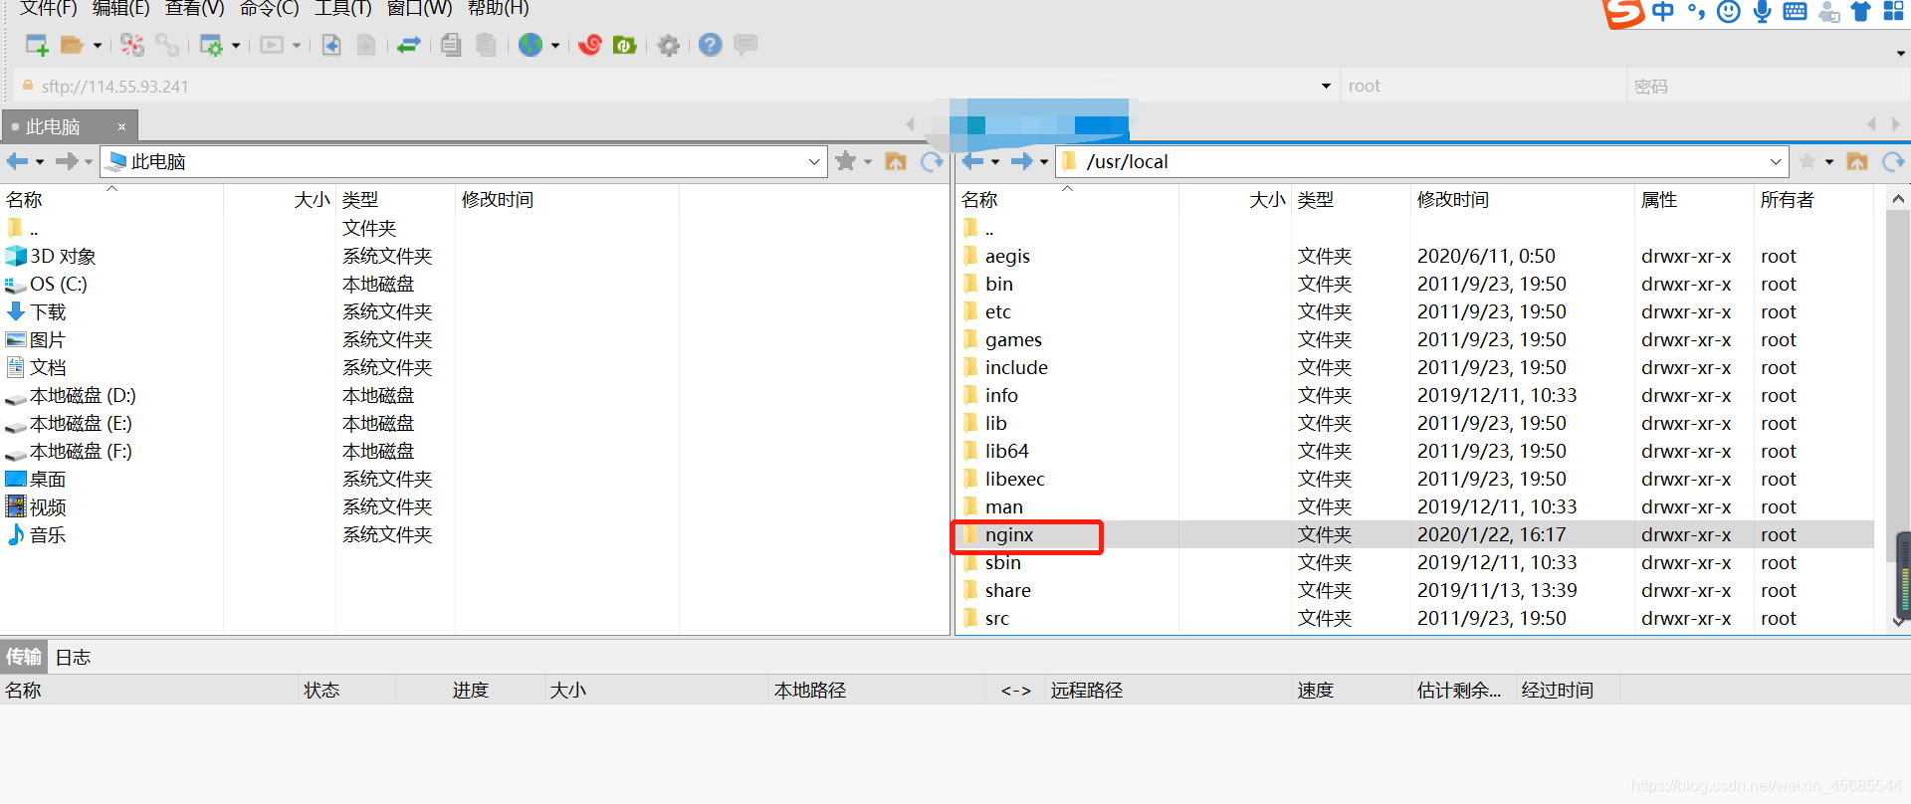Refresh the remote pane listing

click(1893, 161)
